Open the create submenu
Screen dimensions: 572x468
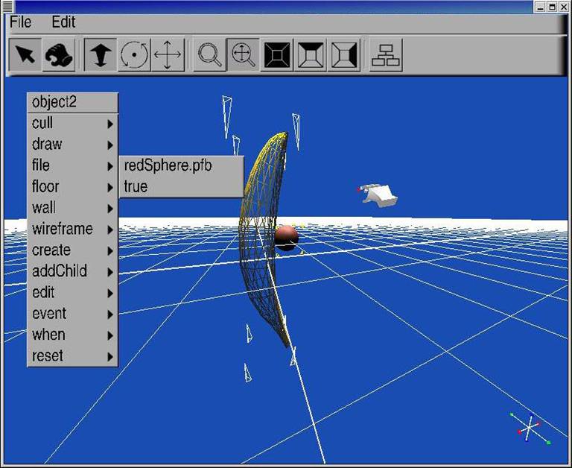pyautogui.click(x=72, y=250)
